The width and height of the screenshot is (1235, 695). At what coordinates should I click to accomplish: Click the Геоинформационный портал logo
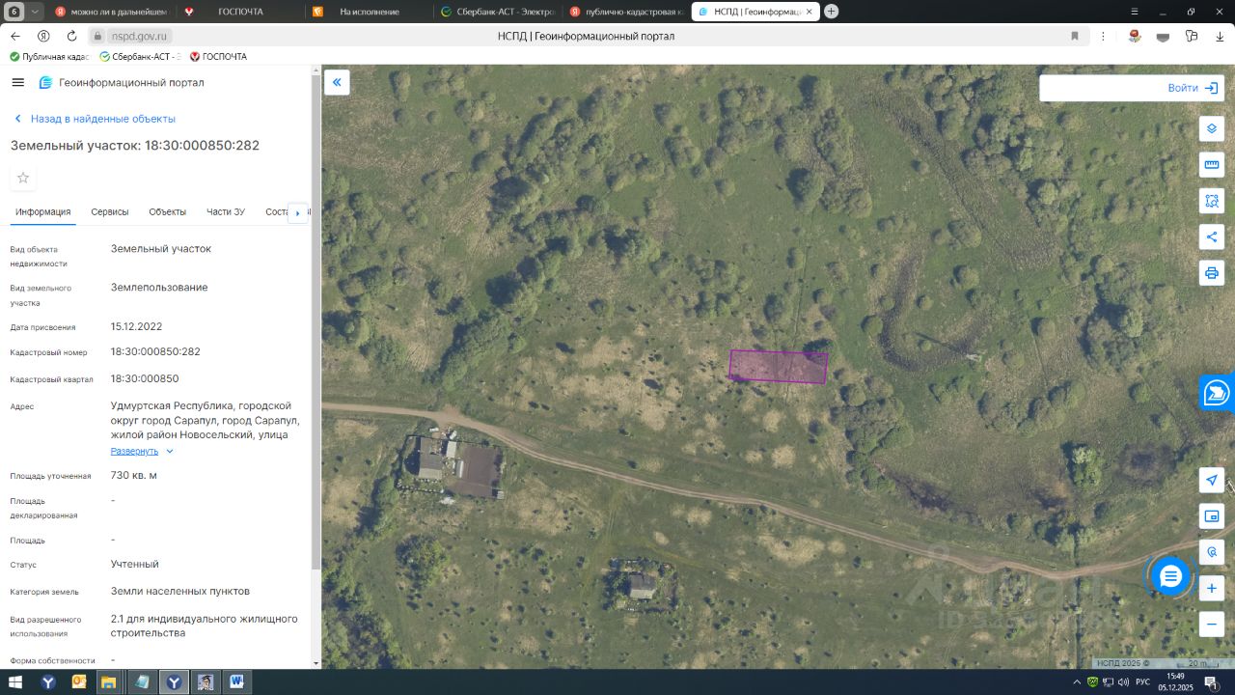pyautogui.click(x=122, y=83)
